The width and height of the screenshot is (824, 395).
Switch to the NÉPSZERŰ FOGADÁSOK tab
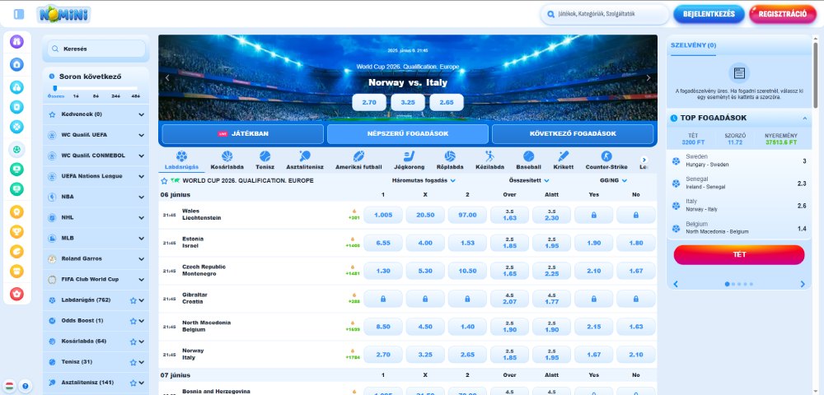click(x=408, y=133)
